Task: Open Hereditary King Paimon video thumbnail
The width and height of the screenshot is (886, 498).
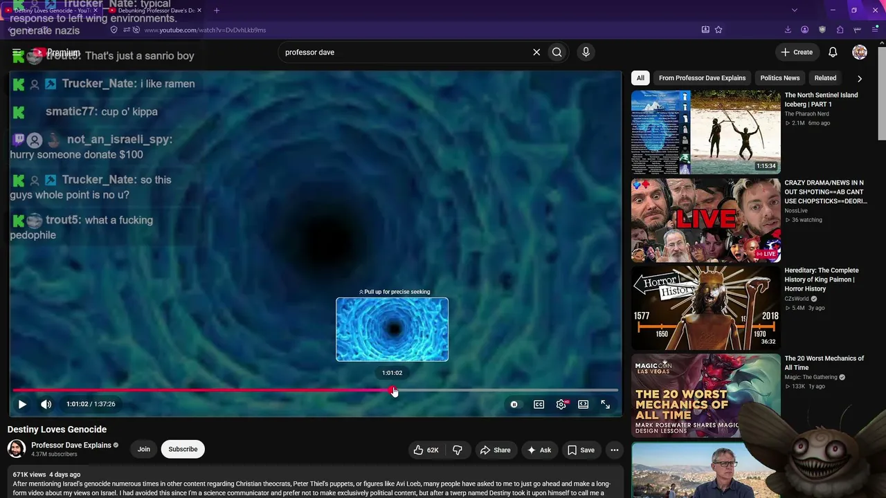Action: click(x=706, y=308)
